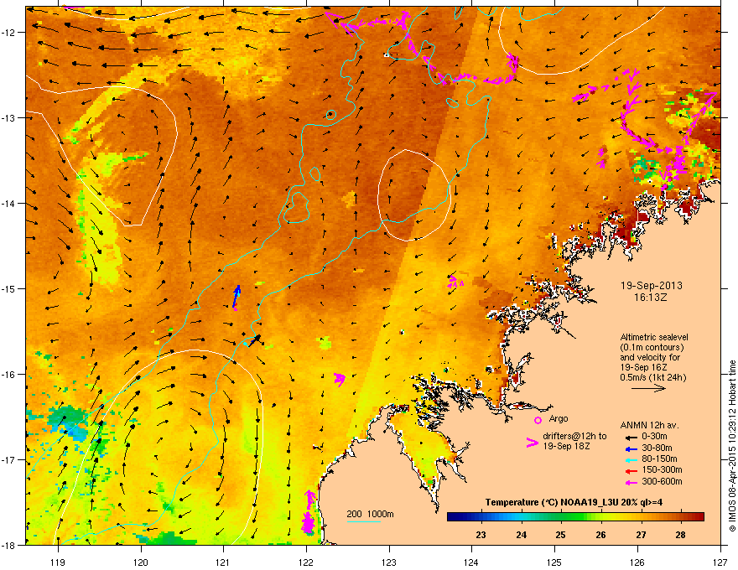Click the 300-600m depth label

[x=662, y=482]
